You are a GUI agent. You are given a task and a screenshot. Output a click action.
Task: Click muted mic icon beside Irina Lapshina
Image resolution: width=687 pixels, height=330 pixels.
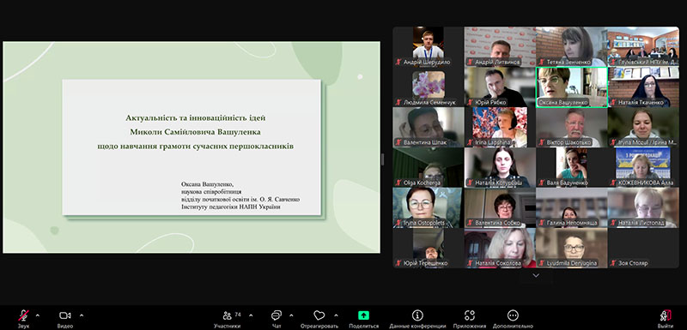(x=470, y=142)
